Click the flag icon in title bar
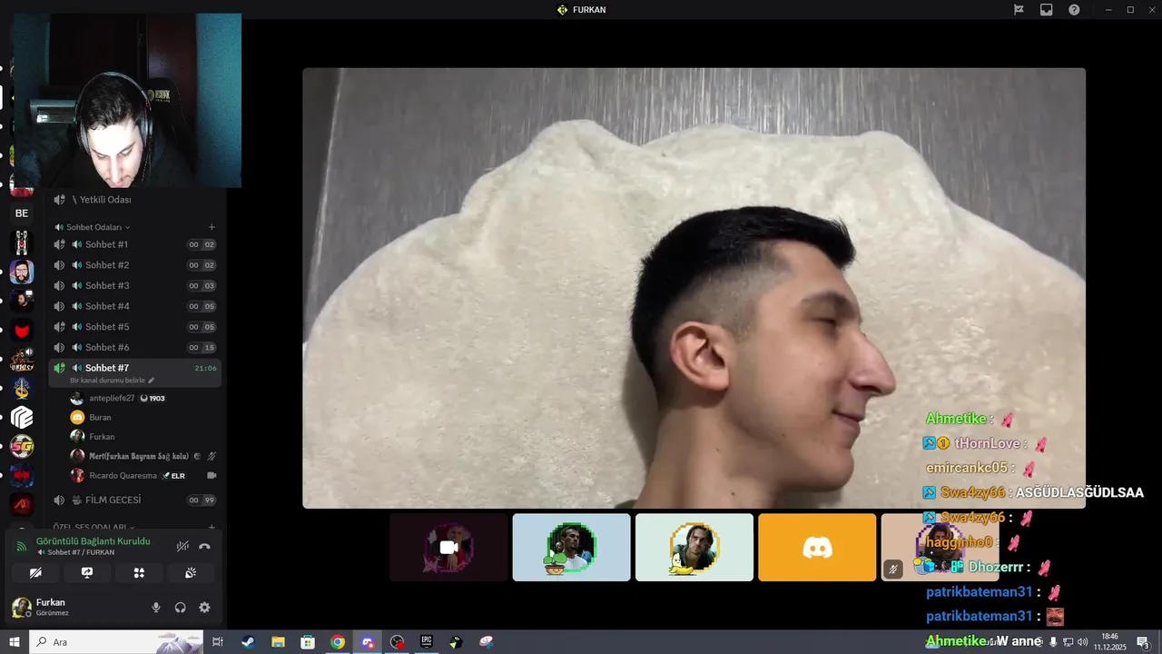Viewport: 1162px width, 654px height. (1019, 9)
